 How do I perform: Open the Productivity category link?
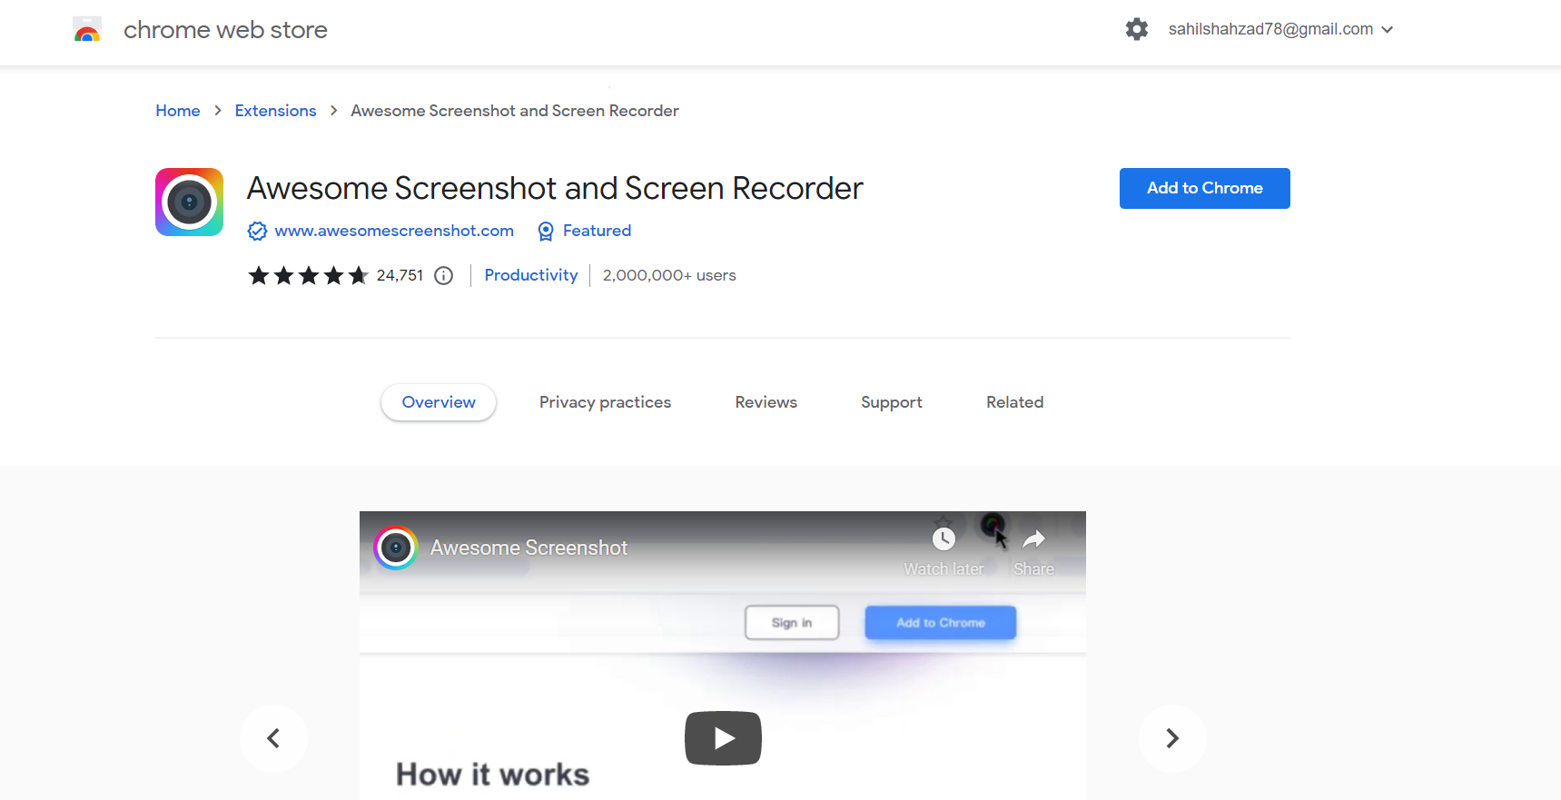point(531,275)
